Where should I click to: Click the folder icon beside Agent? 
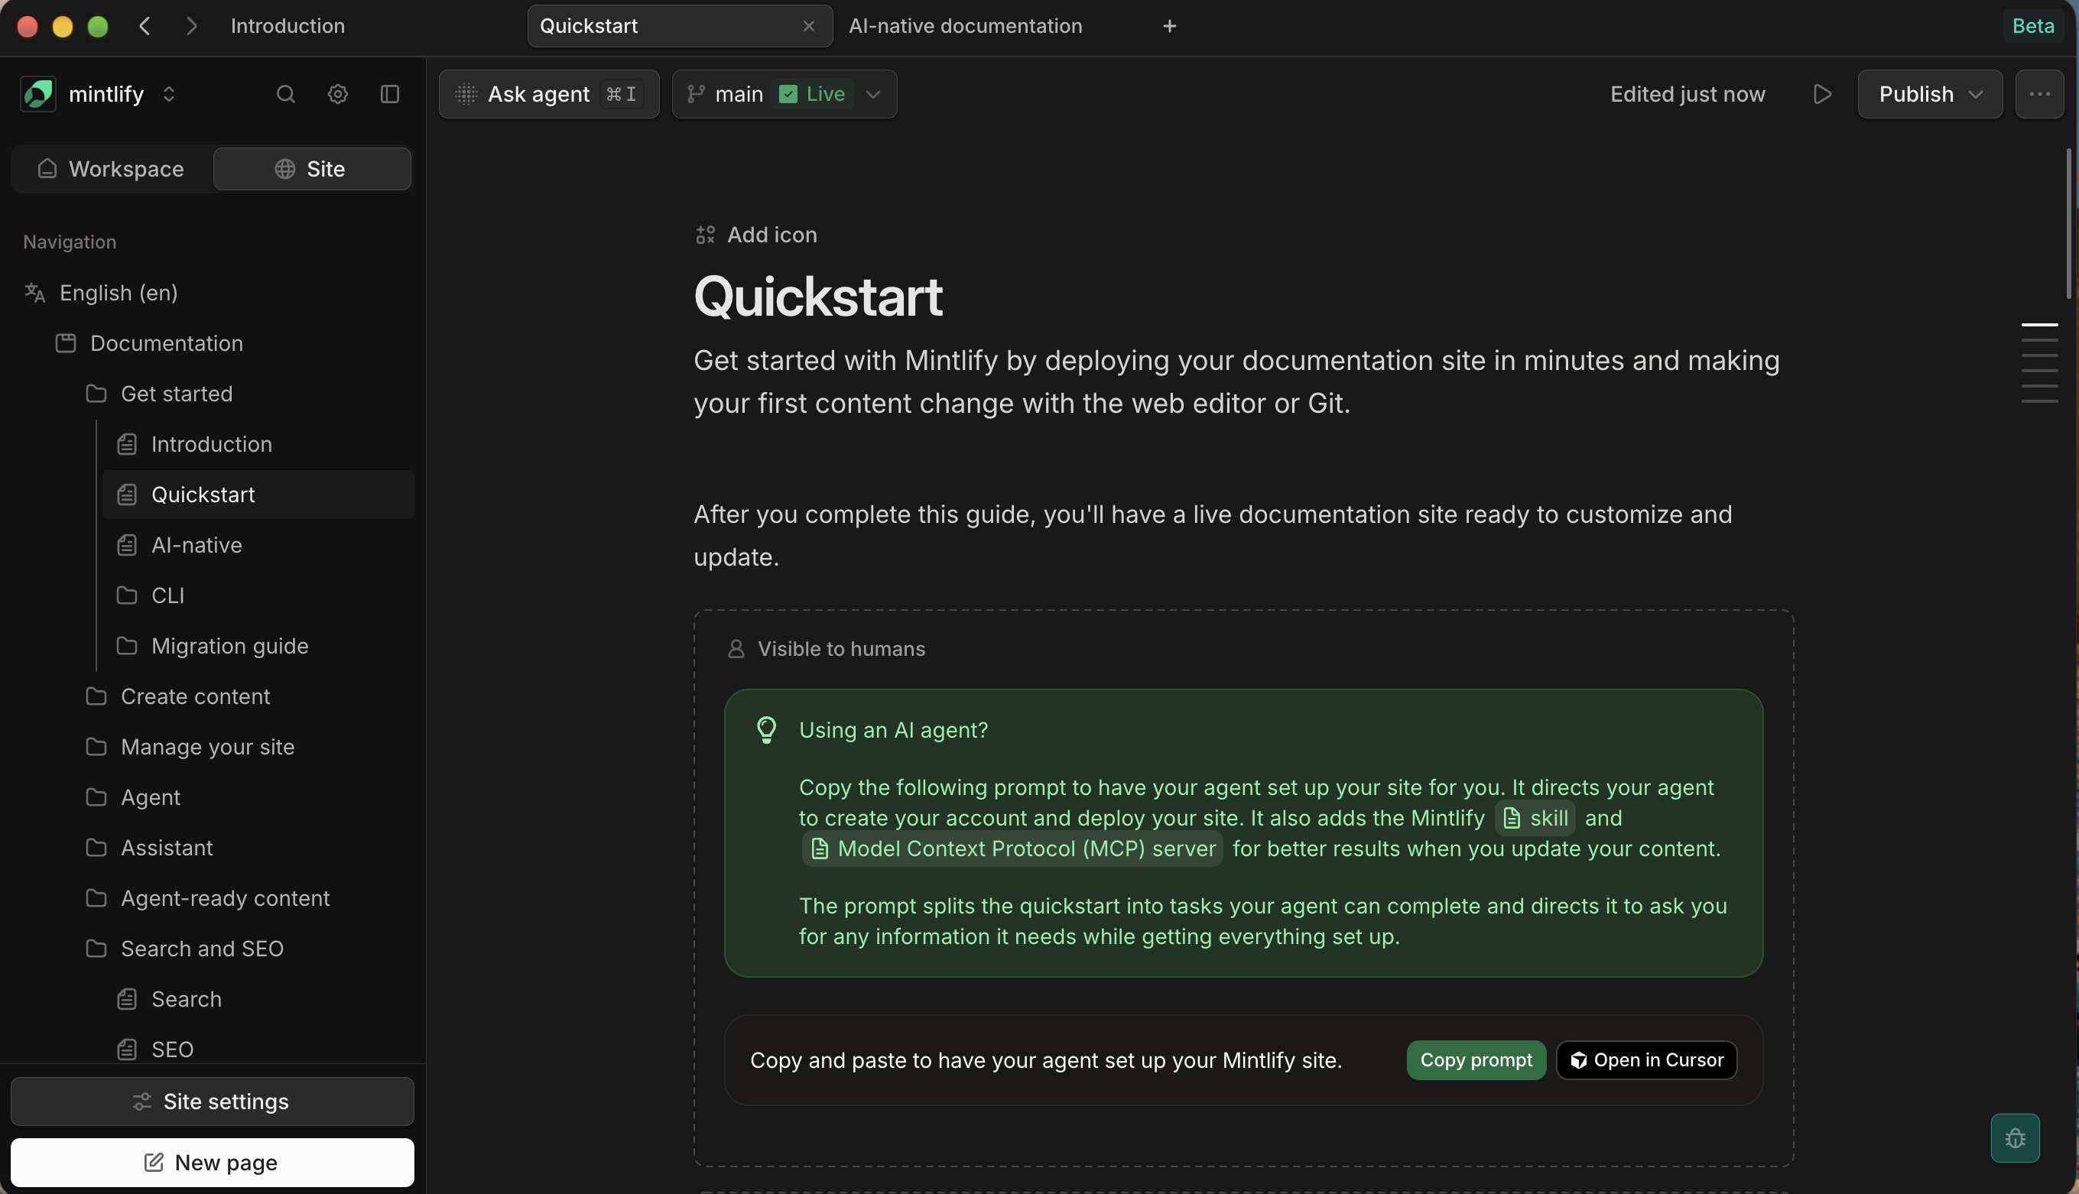click(x=96, y=797)
